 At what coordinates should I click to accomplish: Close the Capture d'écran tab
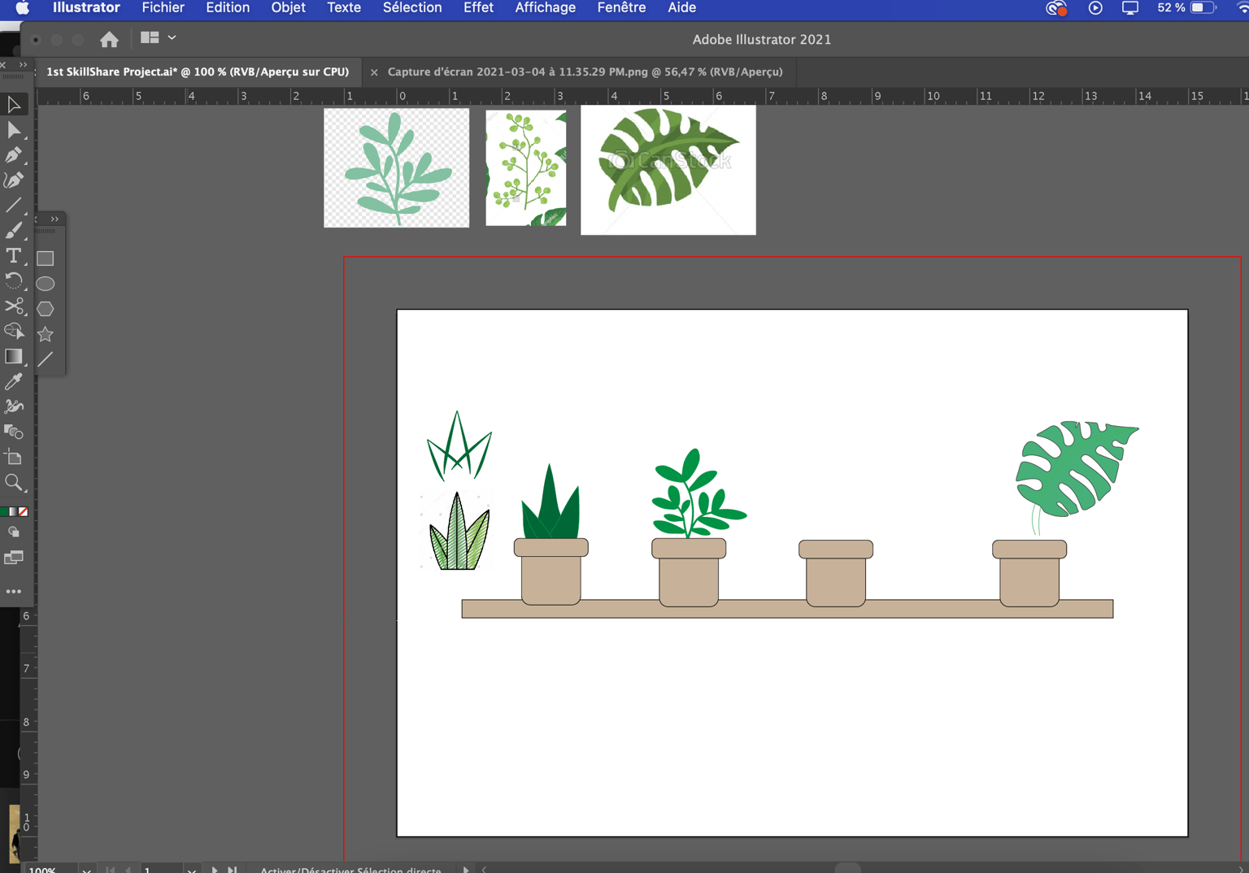point(374,72)
